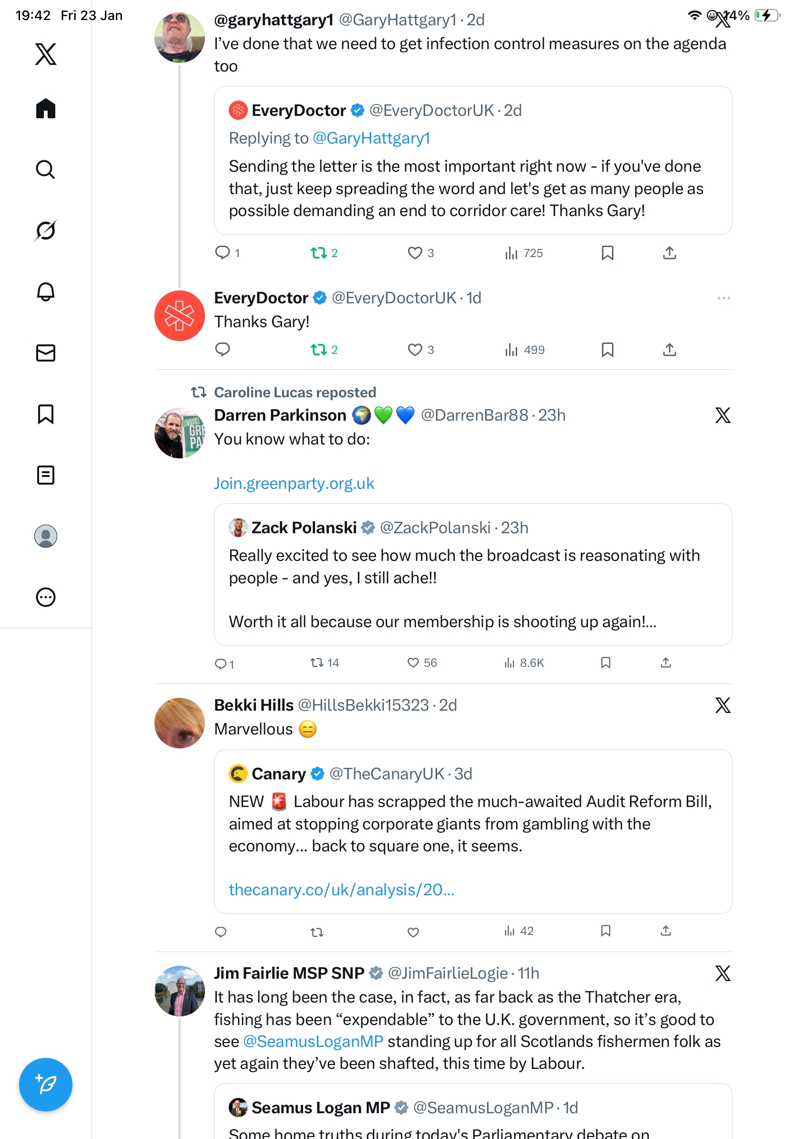
Task: Open Grok from the sidebar
Action: (x=46, y=231)
